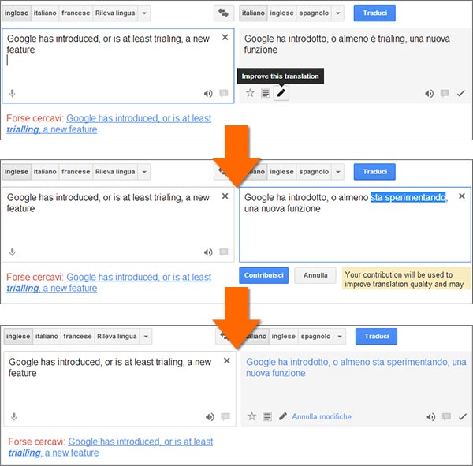Play source audio in middle panel
Screen dimensions: 473x466
(x=208, y=252)
